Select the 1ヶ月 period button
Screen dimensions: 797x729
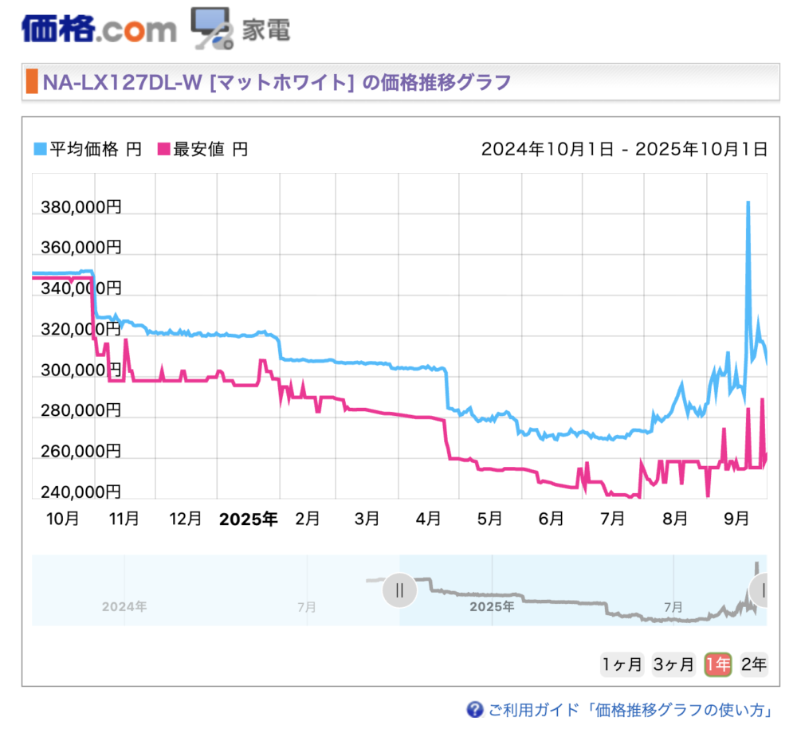click(x=622, y=664)
